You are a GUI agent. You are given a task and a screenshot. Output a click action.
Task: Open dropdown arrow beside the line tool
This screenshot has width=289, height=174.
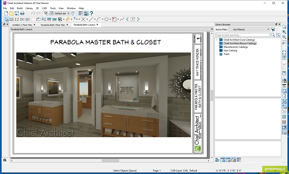[95, 19]
